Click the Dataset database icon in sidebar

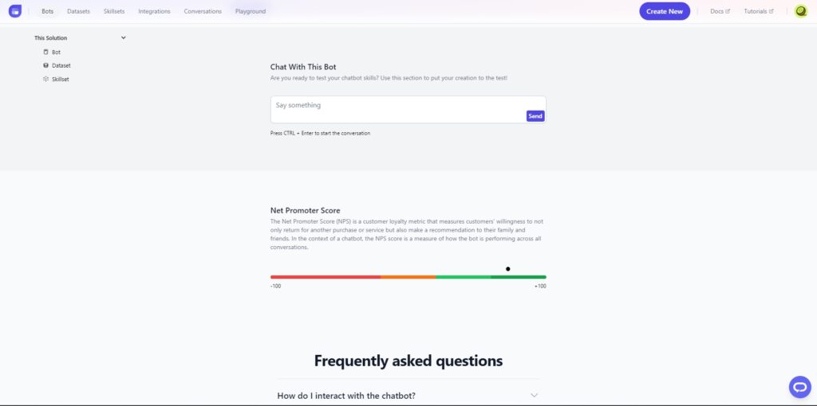tap(45, 65)
